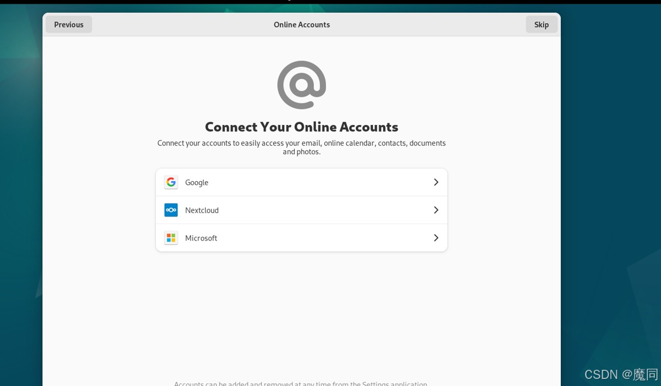Click the Connect Your Online Accounts heading
661x386 pixels.
302,127
